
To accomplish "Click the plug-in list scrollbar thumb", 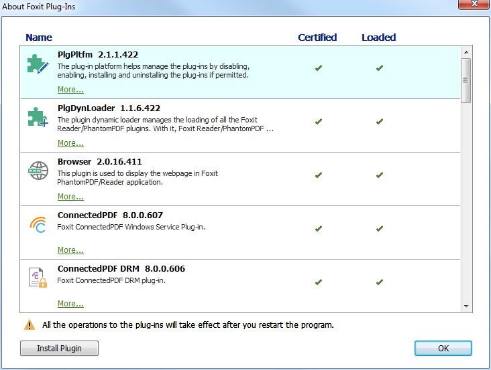I will (466, 80).
